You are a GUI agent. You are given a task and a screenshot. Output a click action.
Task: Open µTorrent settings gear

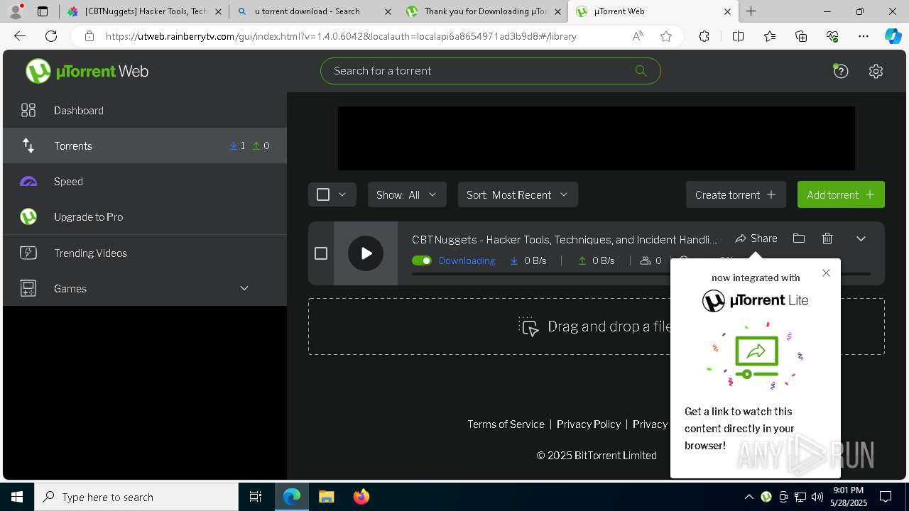(876, 71)
